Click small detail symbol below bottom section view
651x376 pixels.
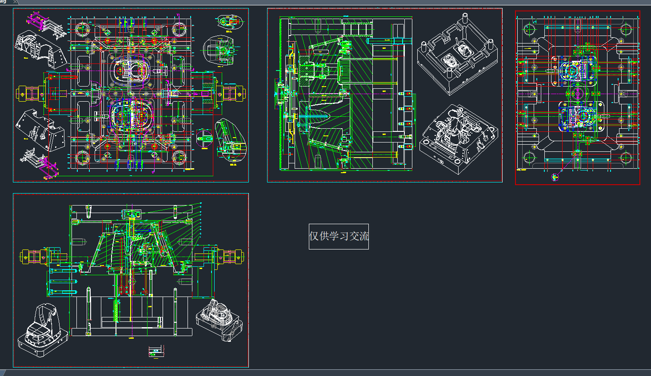[154, 352]
